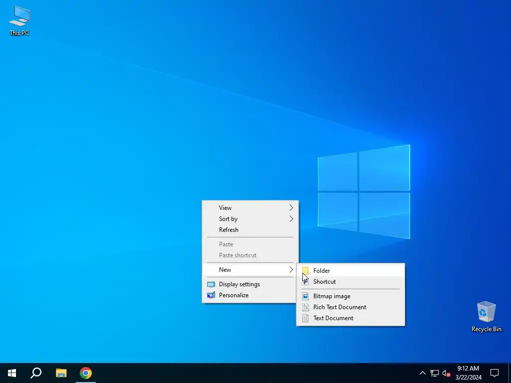The image size is (511, 383).
Task: Create a new Bitmap image
Action: 351,296
